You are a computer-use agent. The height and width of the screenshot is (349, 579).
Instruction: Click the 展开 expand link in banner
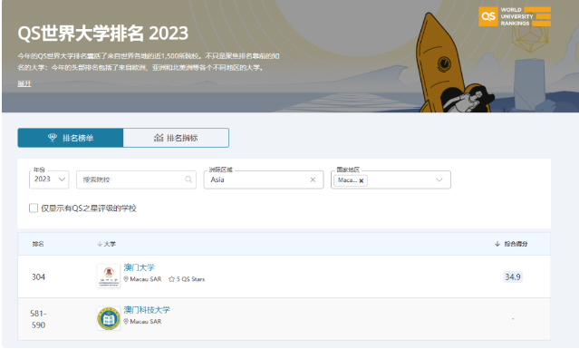(24, 83)
